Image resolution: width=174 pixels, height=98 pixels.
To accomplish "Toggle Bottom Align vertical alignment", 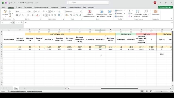I will [49, 11].
